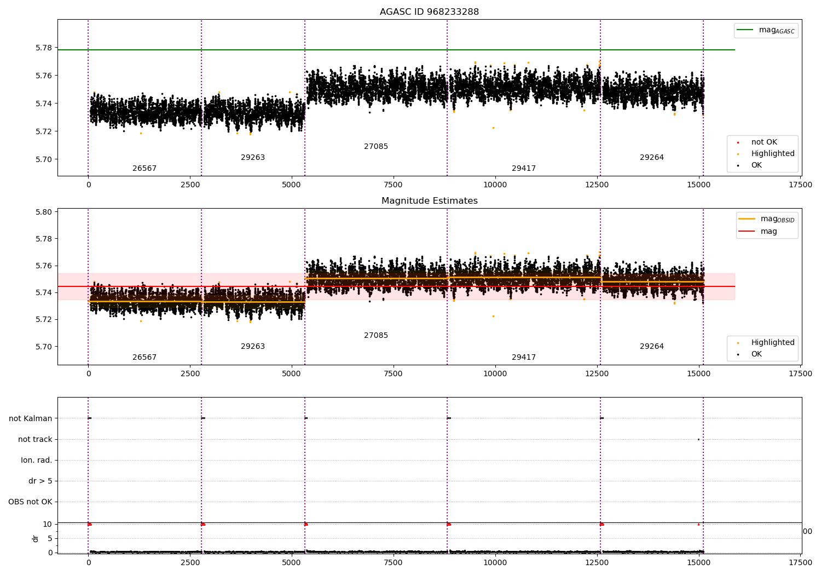Click obsid label 29417 in AGASC ID plot

coord(524,169)
